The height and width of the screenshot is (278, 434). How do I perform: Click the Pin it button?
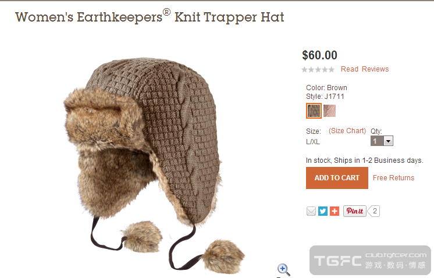pos(354,211)
